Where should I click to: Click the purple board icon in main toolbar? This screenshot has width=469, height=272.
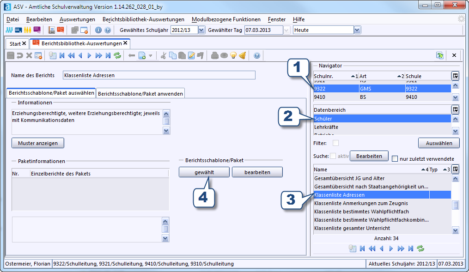pyautogui.click(x=37, y=30)
